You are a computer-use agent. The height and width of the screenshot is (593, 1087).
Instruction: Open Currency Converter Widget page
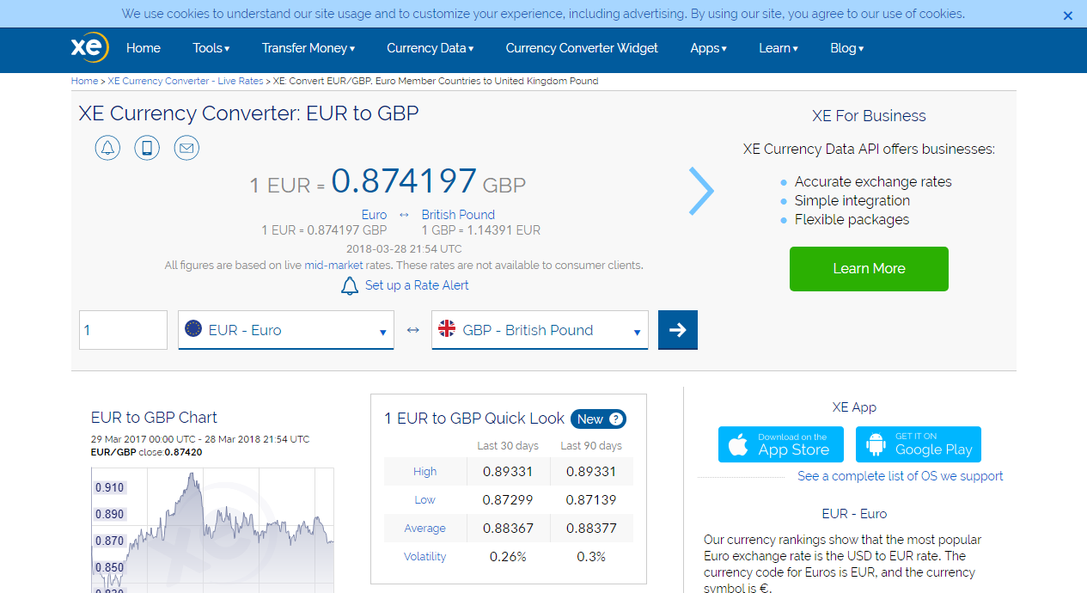click(582, 48)
